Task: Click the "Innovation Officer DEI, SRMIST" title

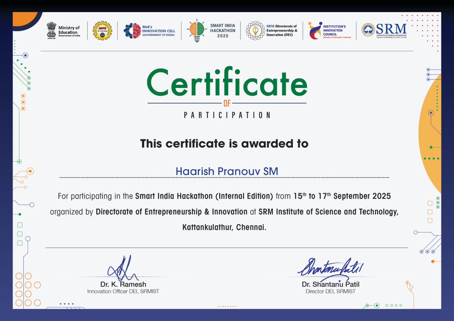Action: click(x=123, y=291)
